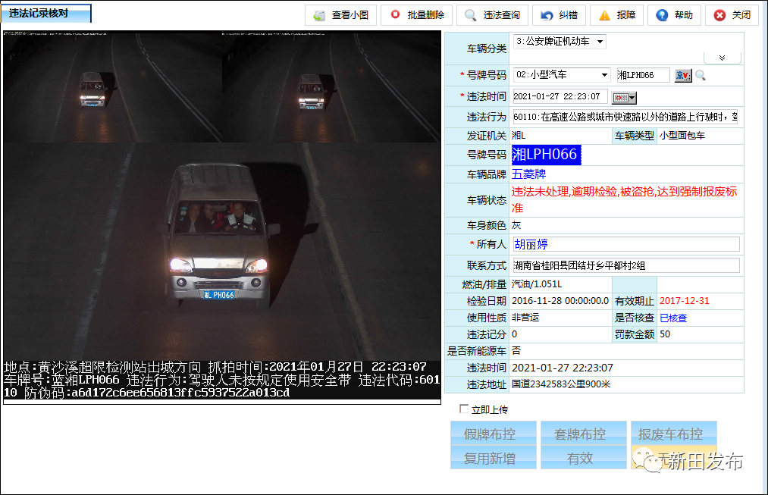Click the magnifier icon beside plate number
This screenshot has width=768, height=495.
tap(701, 75)
